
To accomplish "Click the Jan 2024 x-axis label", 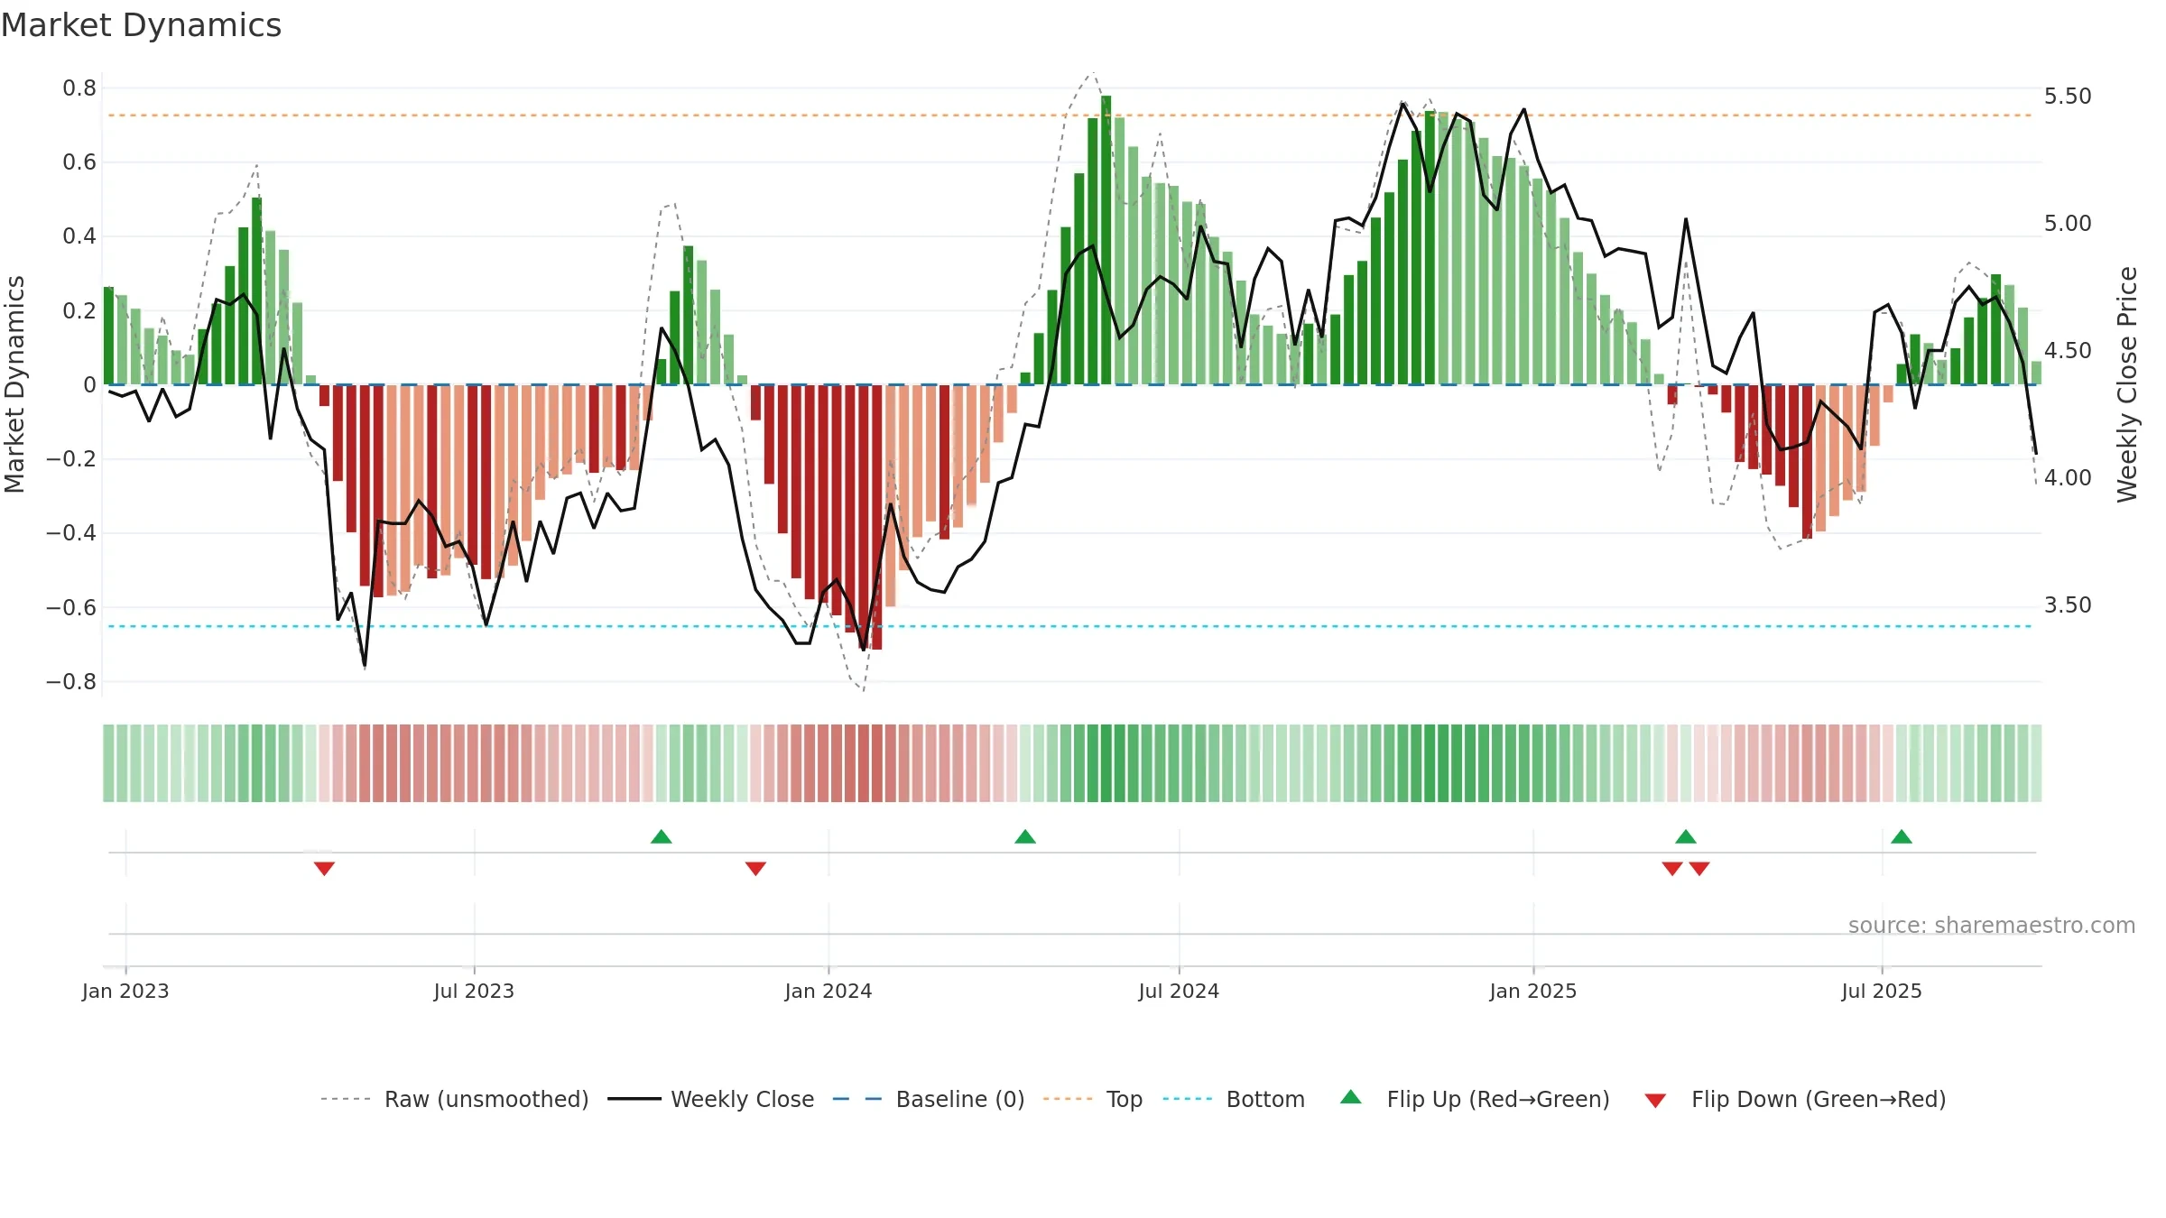I will 828,991.
